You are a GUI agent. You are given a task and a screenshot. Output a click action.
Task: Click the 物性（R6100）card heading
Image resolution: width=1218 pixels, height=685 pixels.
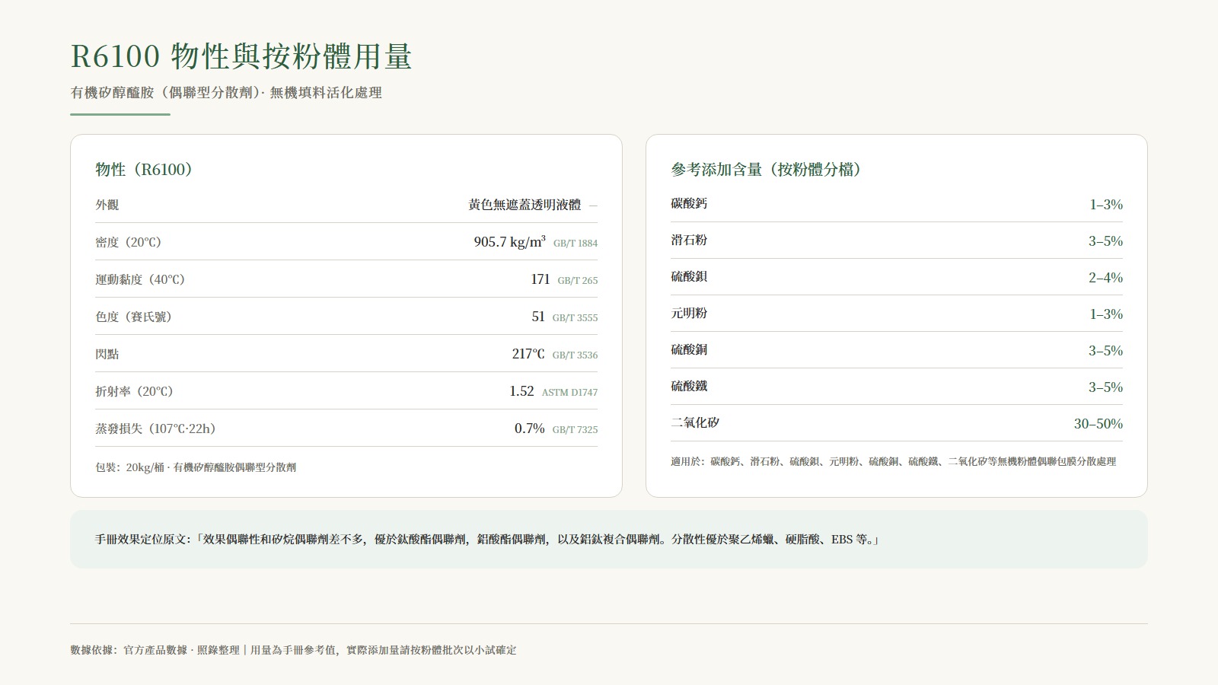point(144,169)
